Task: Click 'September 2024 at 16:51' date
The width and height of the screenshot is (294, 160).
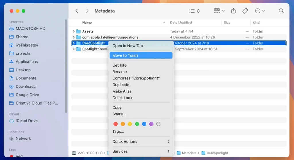Action: [196, 49]
